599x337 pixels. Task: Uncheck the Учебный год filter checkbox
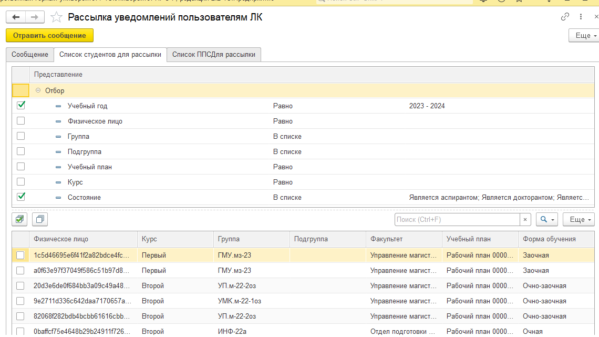[x=21, y=106]
